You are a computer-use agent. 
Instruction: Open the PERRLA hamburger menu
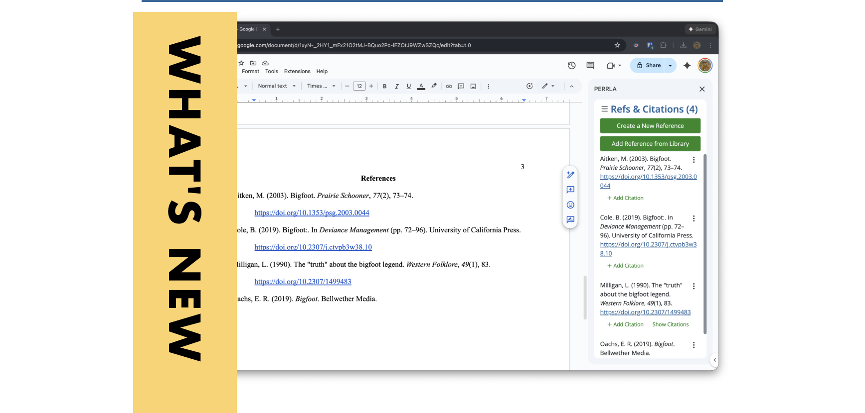(x=604, y=109)
